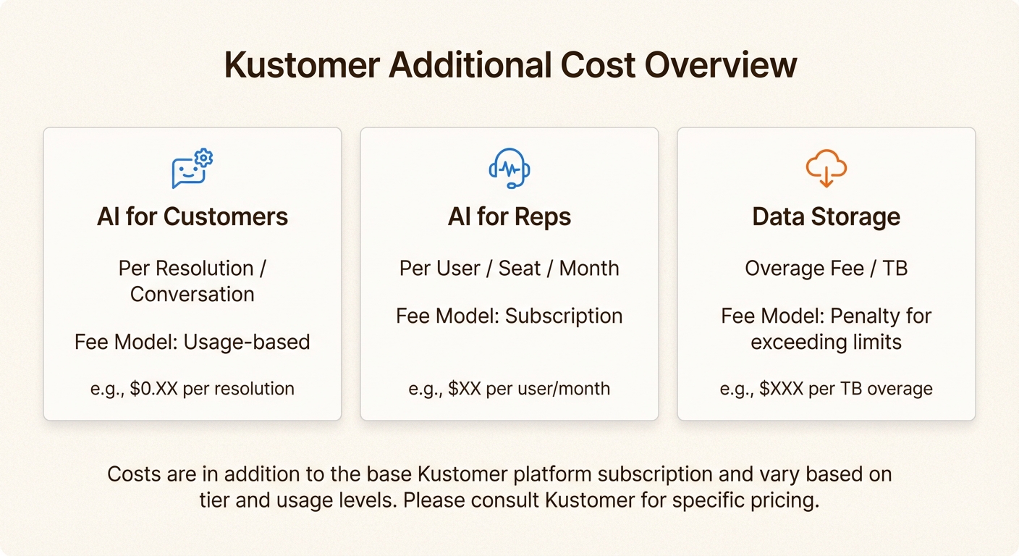Select Per User / Seat / Month text

(509, 269)
